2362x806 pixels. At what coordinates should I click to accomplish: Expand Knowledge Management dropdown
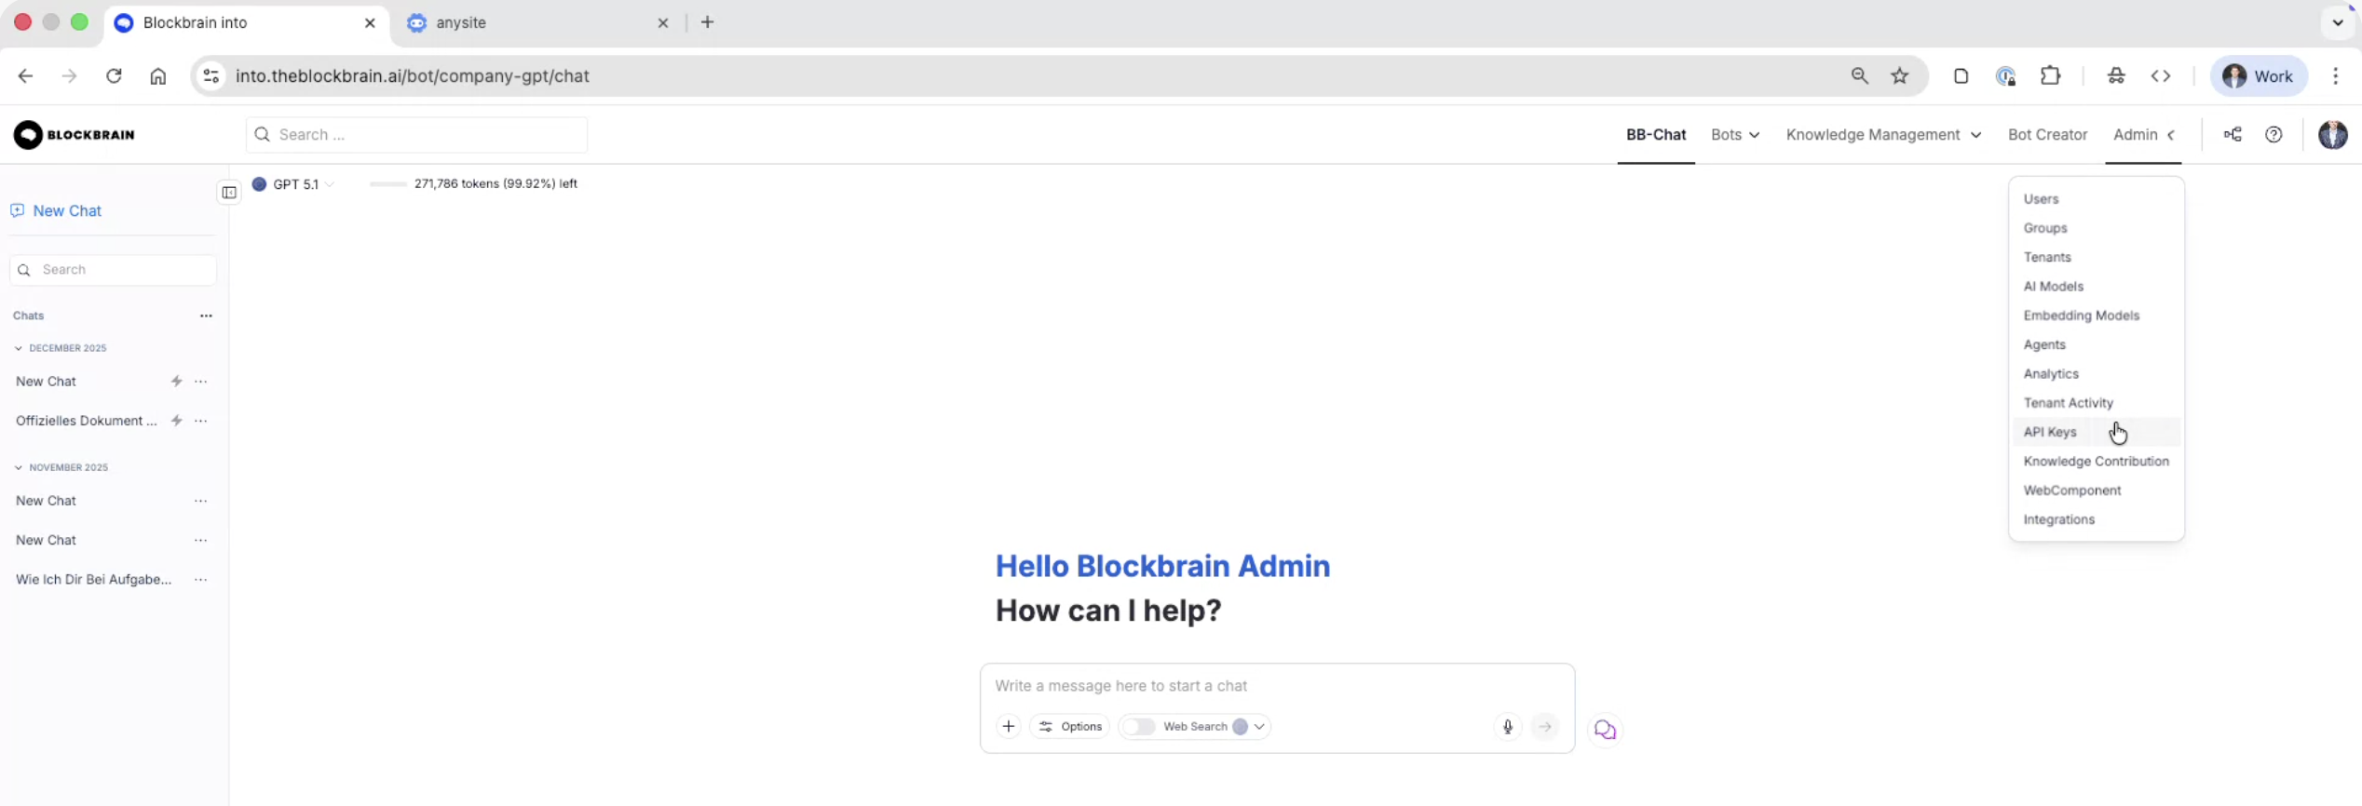pyautogui.click(x=1882, y=135)
